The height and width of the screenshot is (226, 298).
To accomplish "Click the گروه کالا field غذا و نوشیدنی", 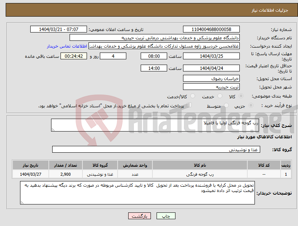I will coord(156,149).
